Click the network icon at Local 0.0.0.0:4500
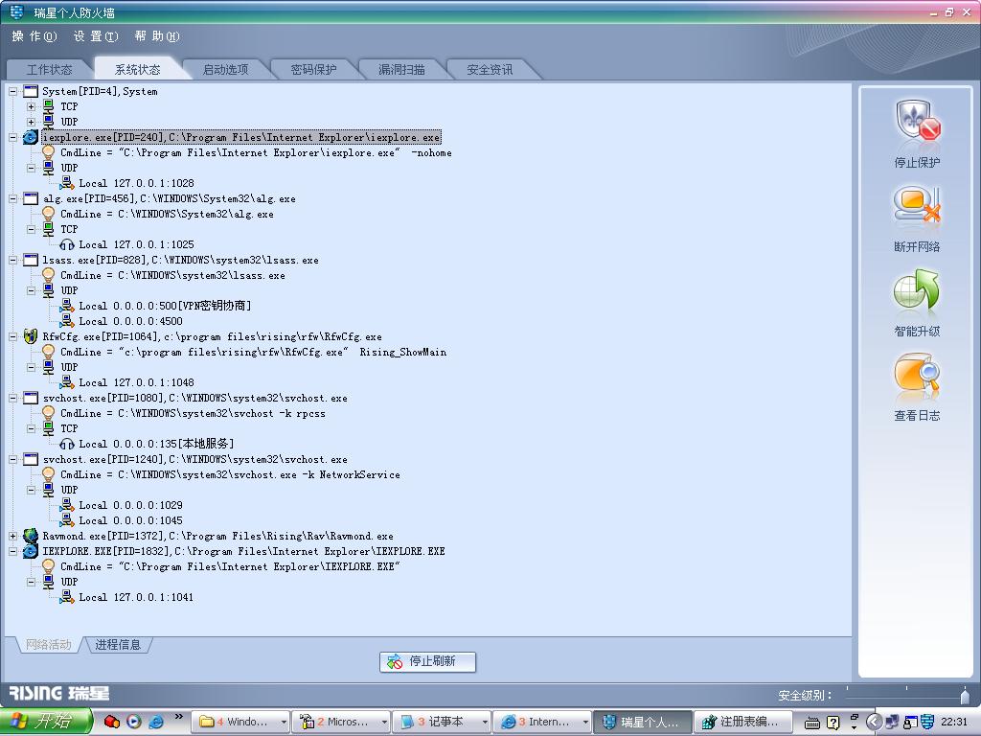 tap(67, 321)
